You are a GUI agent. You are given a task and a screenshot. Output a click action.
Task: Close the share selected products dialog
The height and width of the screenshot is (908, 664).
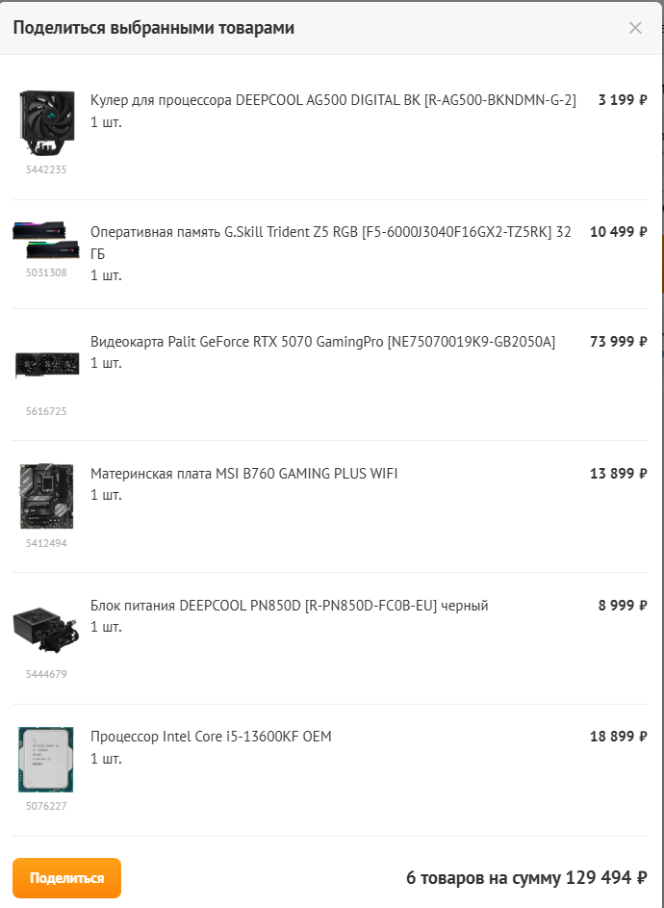[x=635, y=28]
